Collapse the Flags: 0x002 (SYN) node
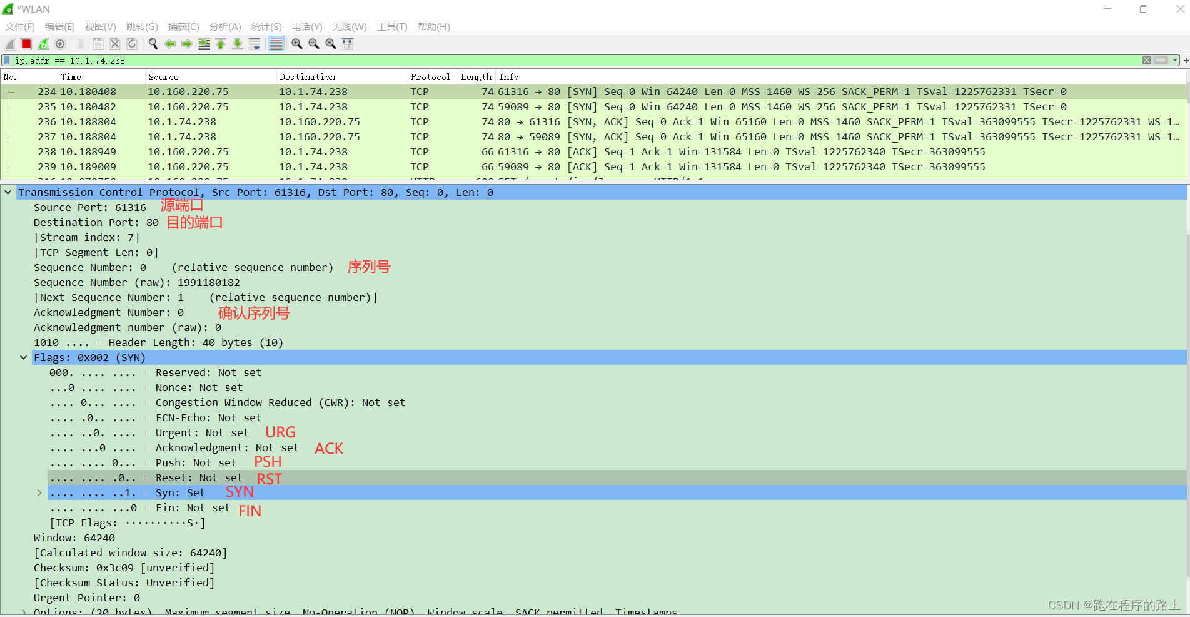This screenshot has height=617, width=1190. click(24, 358)
